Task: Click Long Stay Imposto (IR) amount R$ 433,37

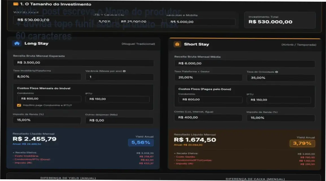Action: [x=146, y=163]
